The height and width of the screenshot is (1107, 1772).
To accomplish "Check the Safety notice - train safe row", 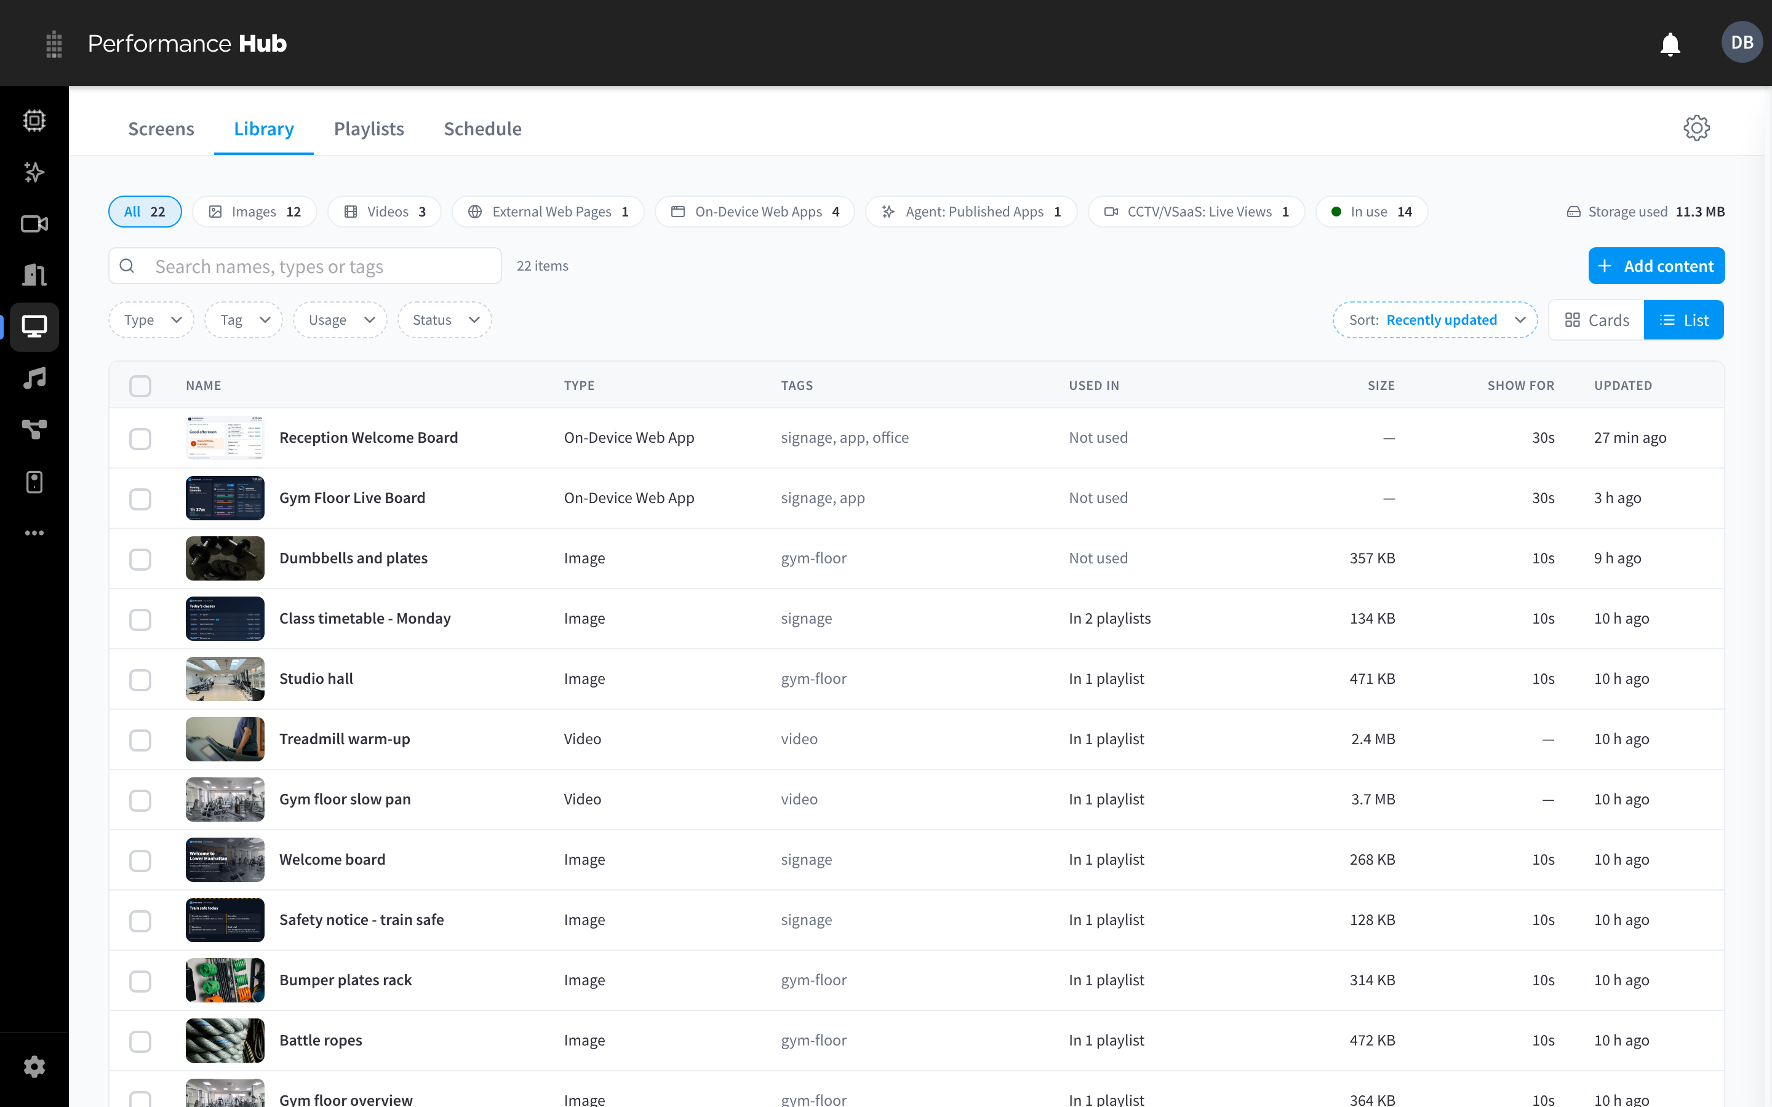I will (x=140, y=920).
